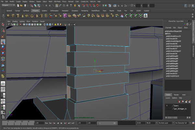The height and width of the screenshot is (130, 195).
Task: Toggle the make live magnet icon
Action: point(98,6)
